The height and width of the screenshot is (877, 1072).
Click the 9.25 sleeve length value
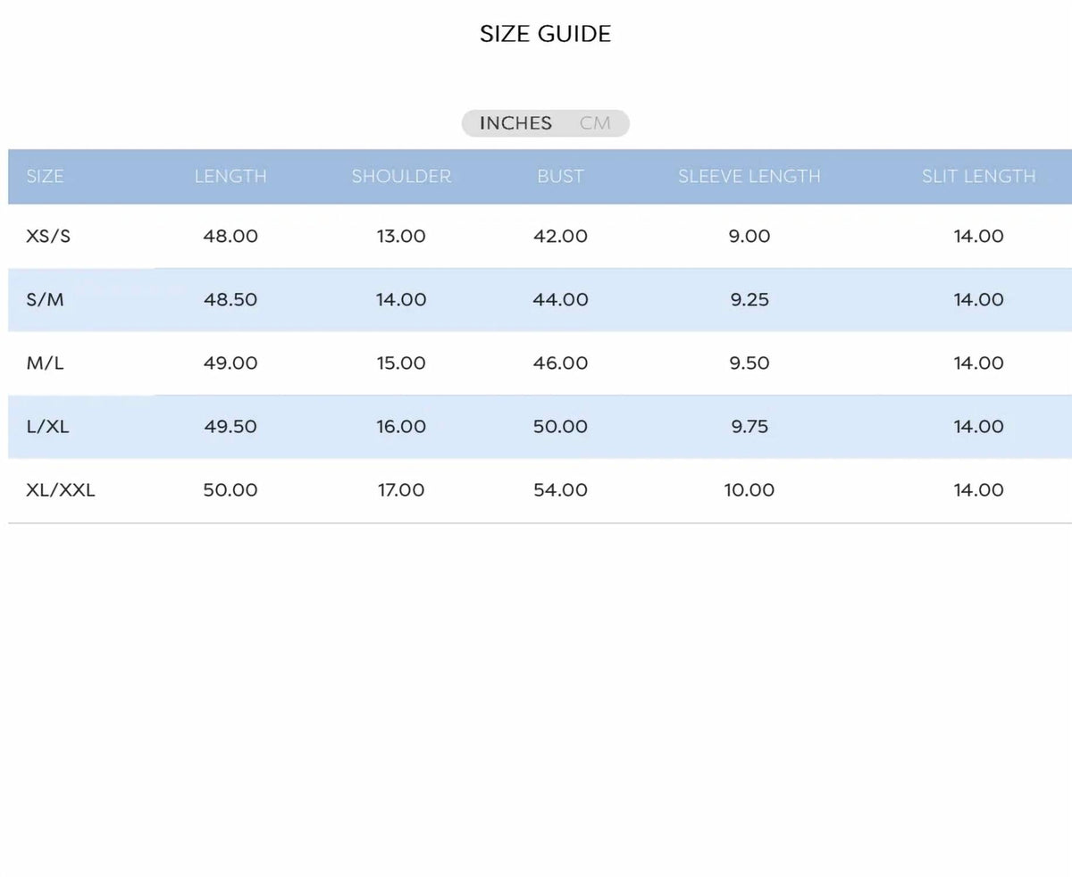click(x=749, y=300)
